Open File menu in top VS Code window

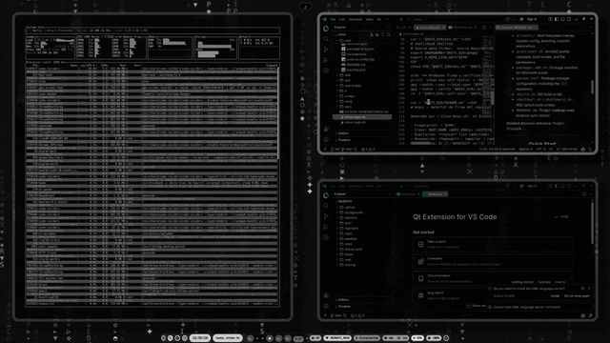pyautogui.click(x=333, y=19)
